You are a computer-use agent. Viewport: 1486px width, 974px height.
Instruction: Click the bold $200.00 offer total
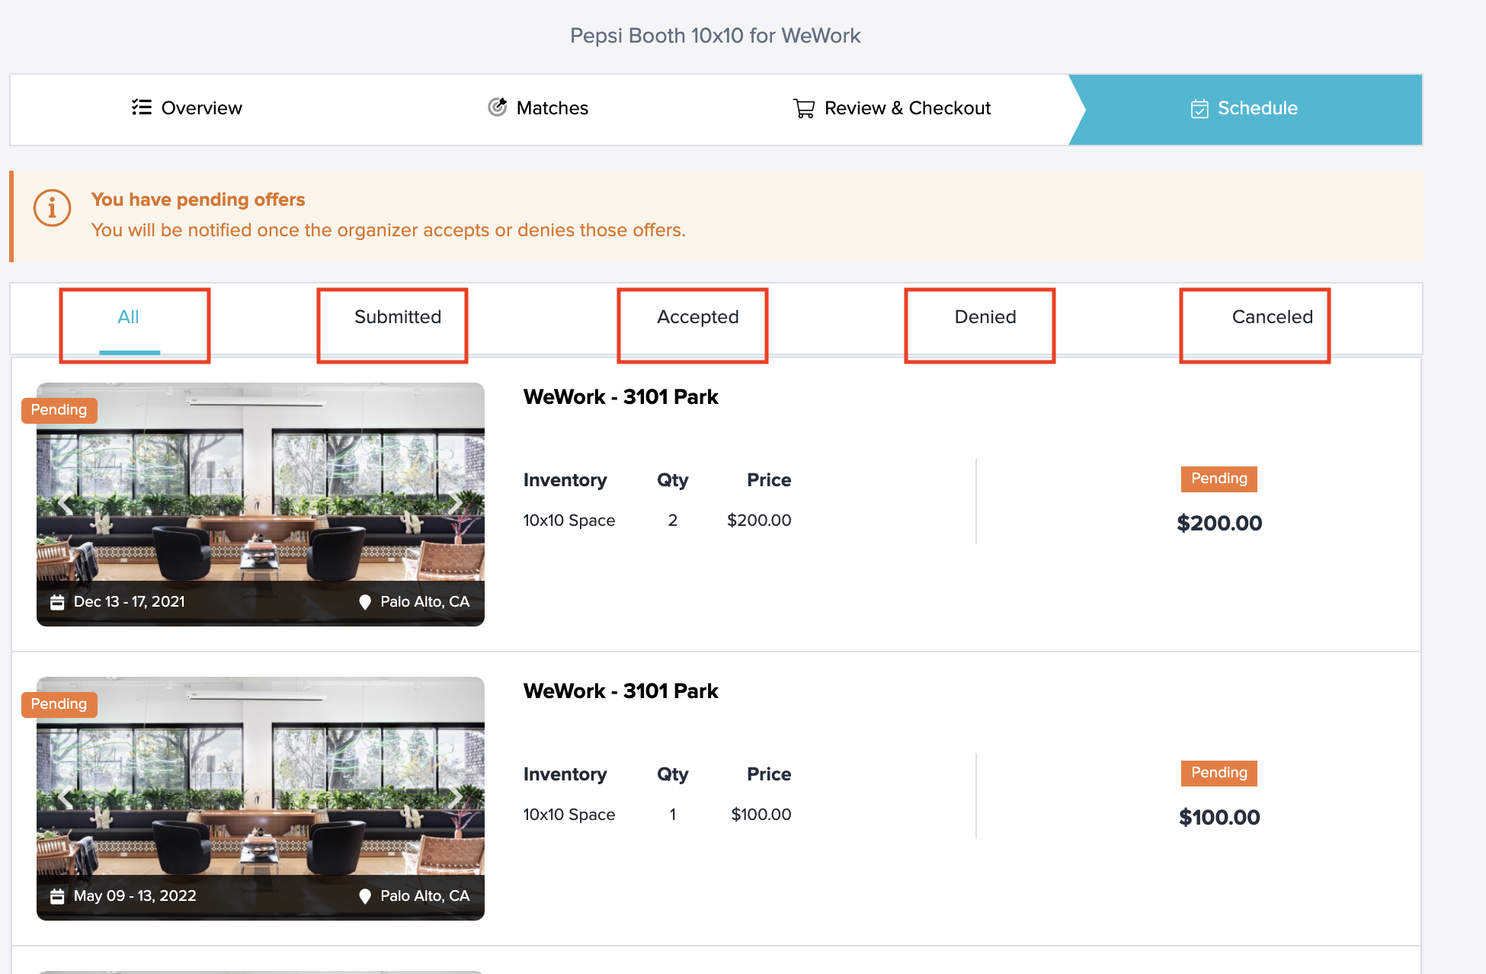1219,523
